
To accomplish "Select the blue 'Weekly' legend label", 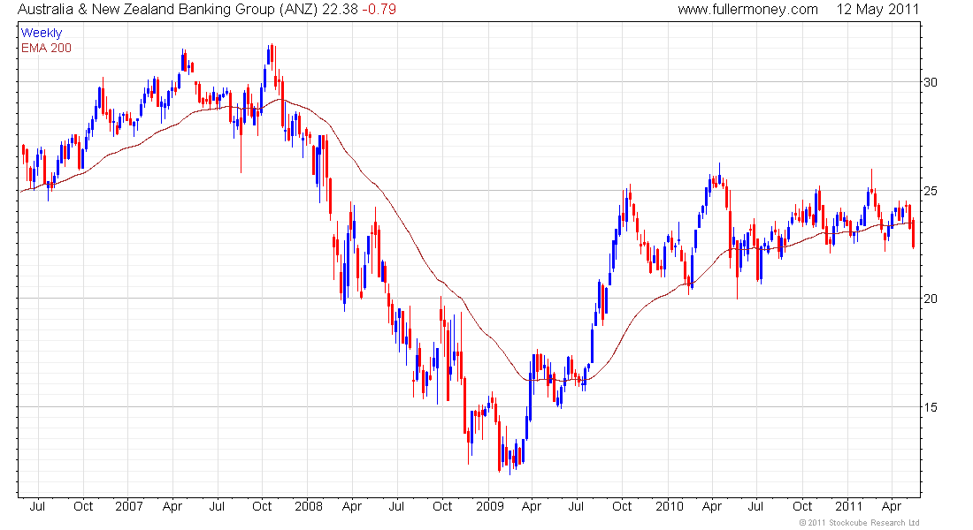I will pyautogui.click(x=42, y=33).
